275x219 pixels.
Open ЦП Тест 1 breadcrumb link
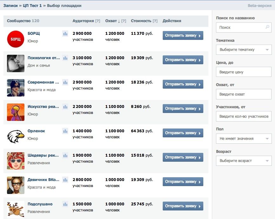click(x=32, y=6)
